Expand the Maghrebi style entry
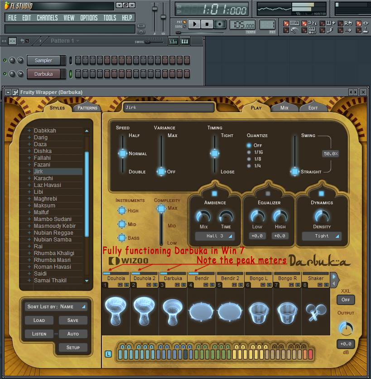 [x=29, y=199]
